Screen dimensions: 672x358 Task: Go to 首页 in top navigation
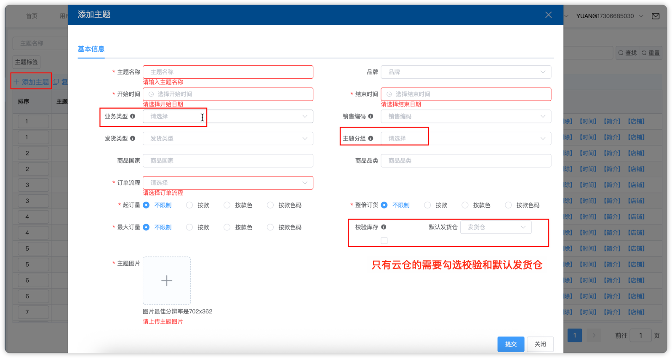(x=32, y=16)
